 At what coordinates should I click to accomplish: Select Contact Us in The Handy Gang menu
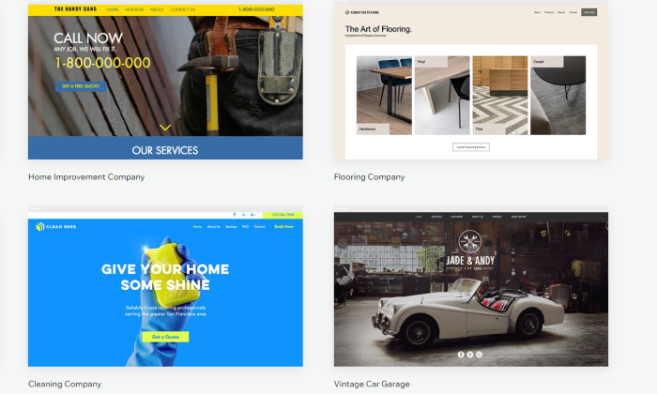(x=183, y=9)
